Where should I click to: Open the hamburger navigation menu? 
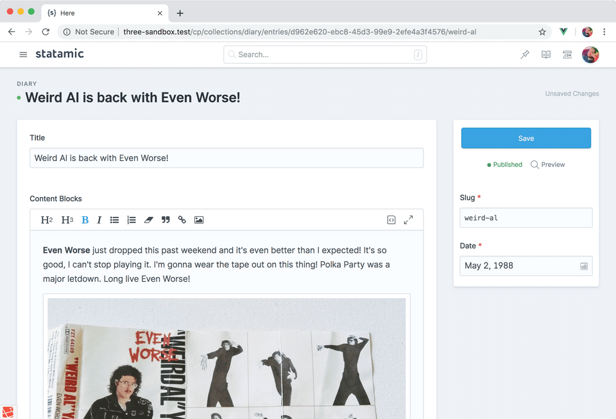[23, 55]
